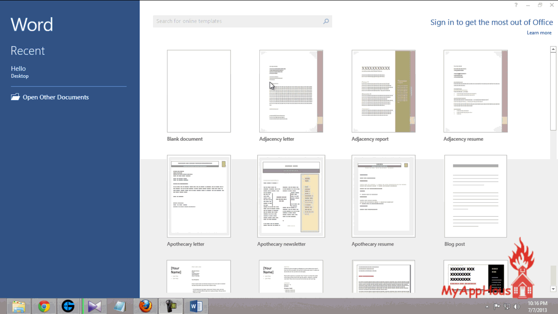Open the notepad-style app on taskbar

click(119, 307)
